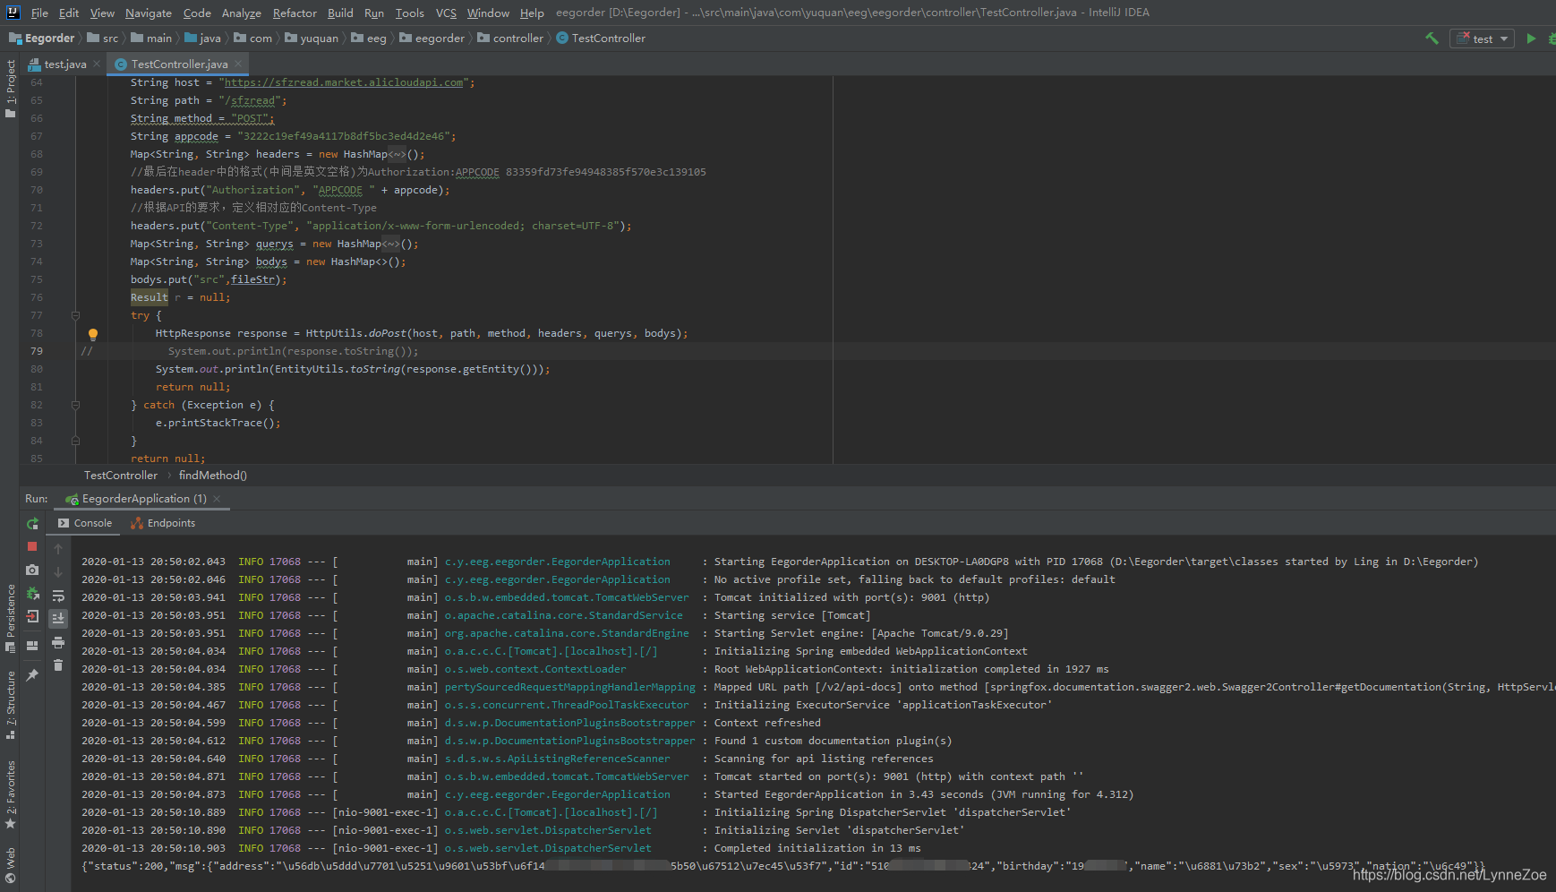Click the findMethod() breadcrumb below the editor
1556x892 pixels.
pos(212,476)
